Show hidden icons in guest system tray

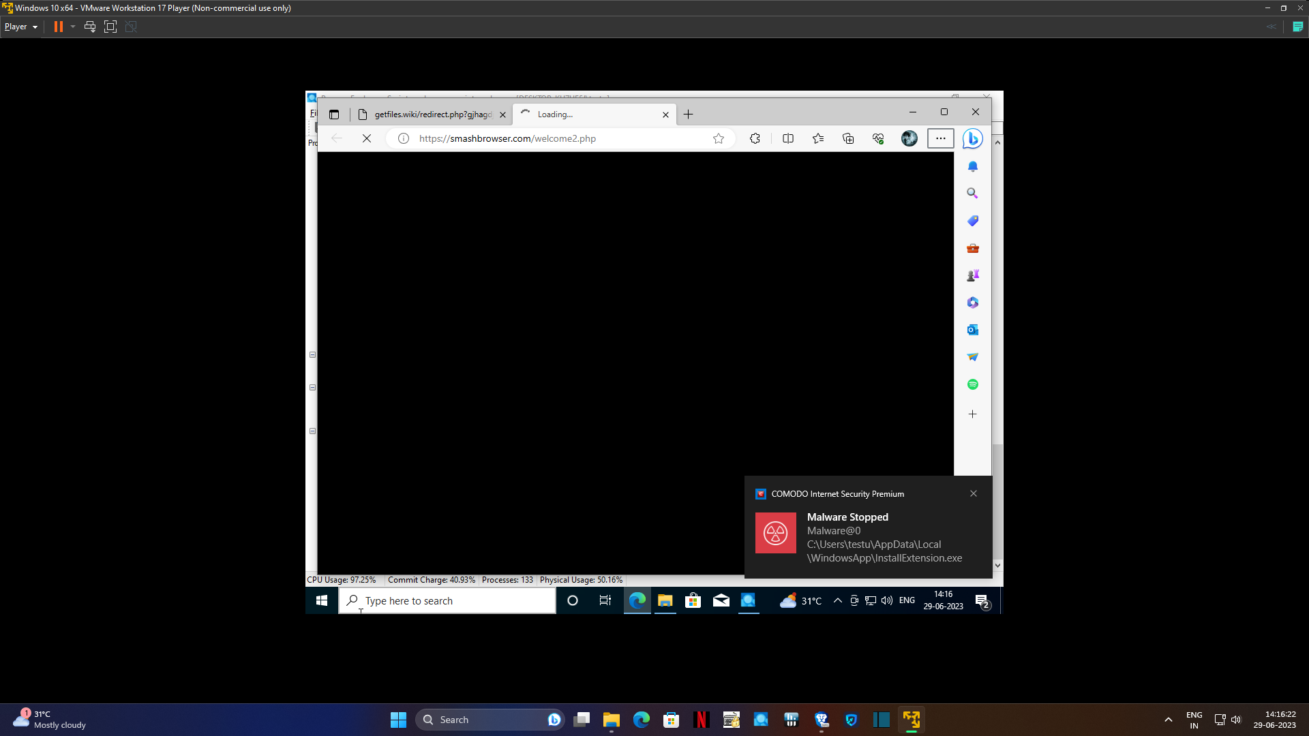[x=838, y=600]
